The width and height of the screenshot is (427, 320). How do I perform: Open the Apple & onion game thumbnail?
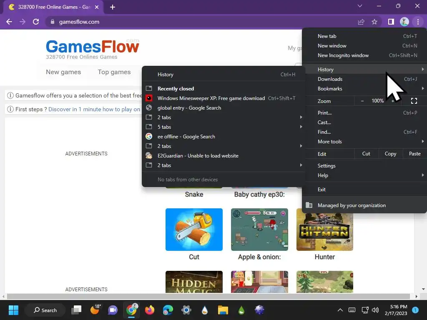coord(259,230)
